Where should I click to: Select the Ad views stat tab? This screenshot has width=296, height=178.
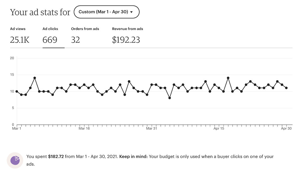pyautogui.click(x=18, y=29)
